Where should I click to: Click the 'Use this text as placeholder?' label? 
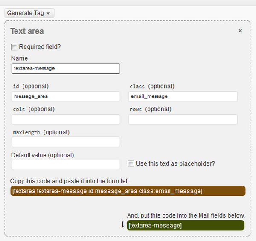(x=175, y=163)
